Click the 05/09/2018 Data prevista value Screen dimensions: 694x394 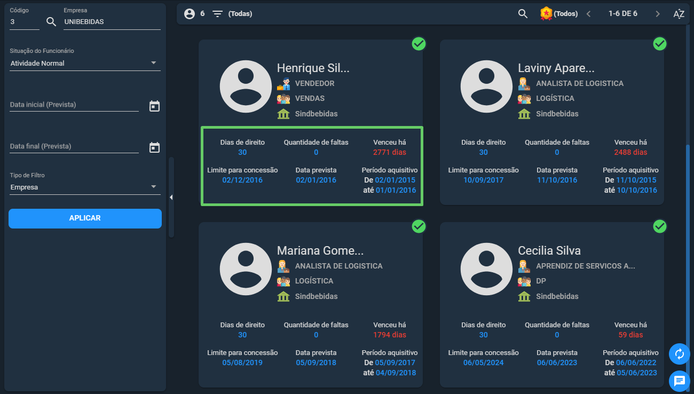pos(316,363)
